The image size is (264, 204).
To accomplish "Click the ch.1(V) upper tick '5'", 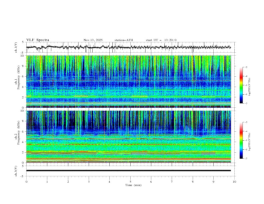I will (23, 42).
